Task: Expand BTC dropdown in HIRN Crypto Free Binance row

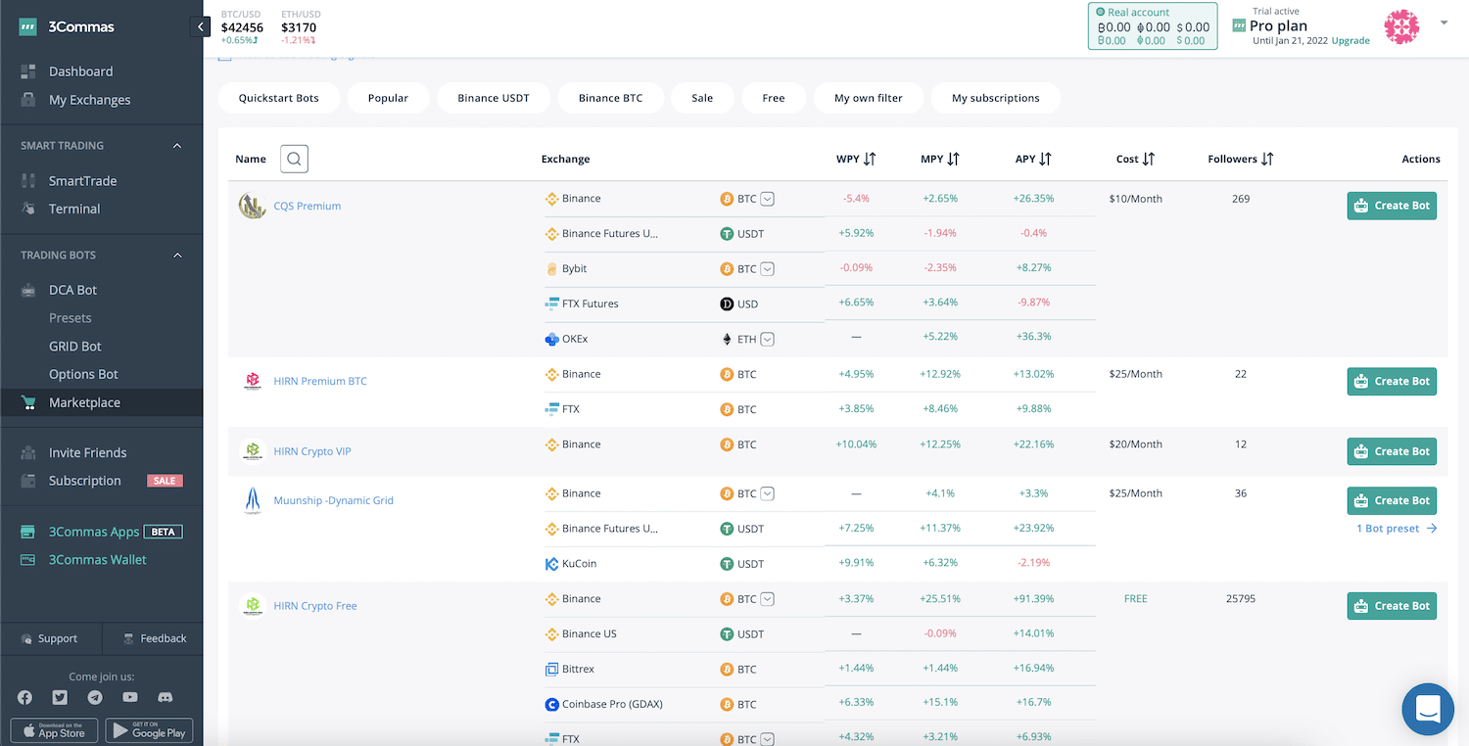Action: [x=768, y=599]
